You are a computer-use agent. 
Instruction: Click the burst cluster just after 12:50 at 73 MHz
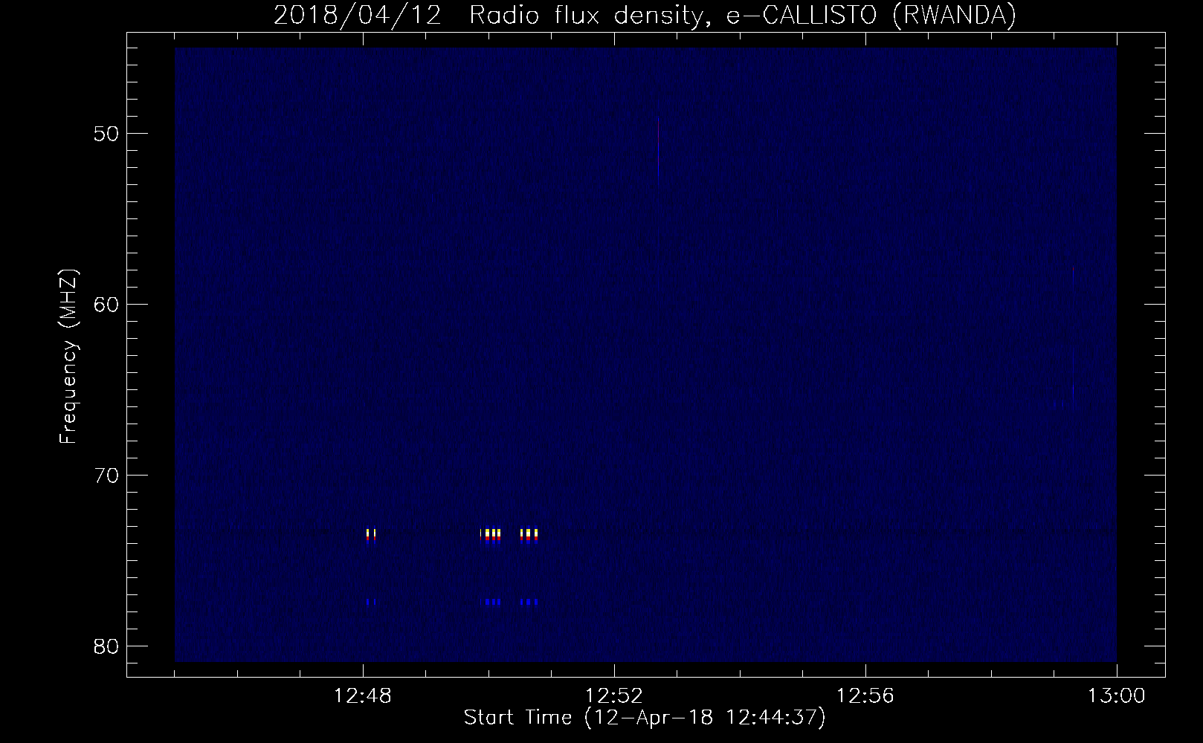491,536
